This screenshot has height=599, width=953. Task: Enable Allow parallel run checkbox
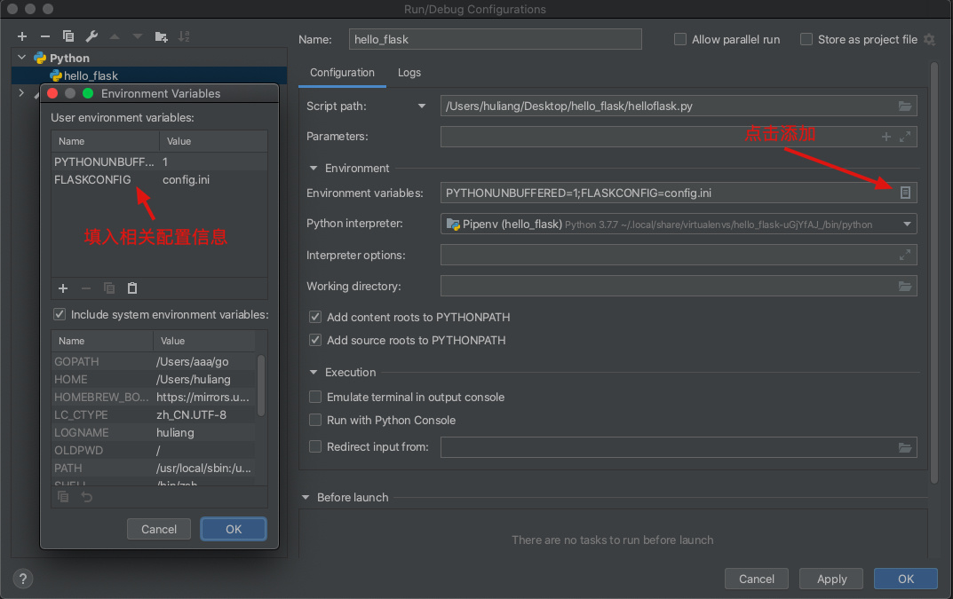[680, 39]
